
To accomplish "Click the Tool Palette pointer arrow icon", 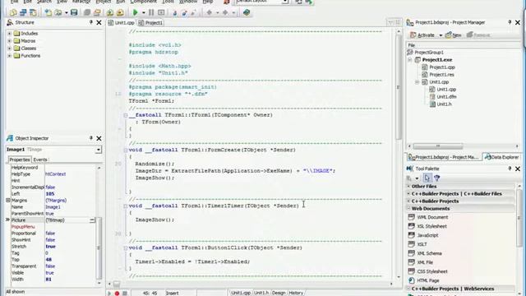I will pos(427,178).
